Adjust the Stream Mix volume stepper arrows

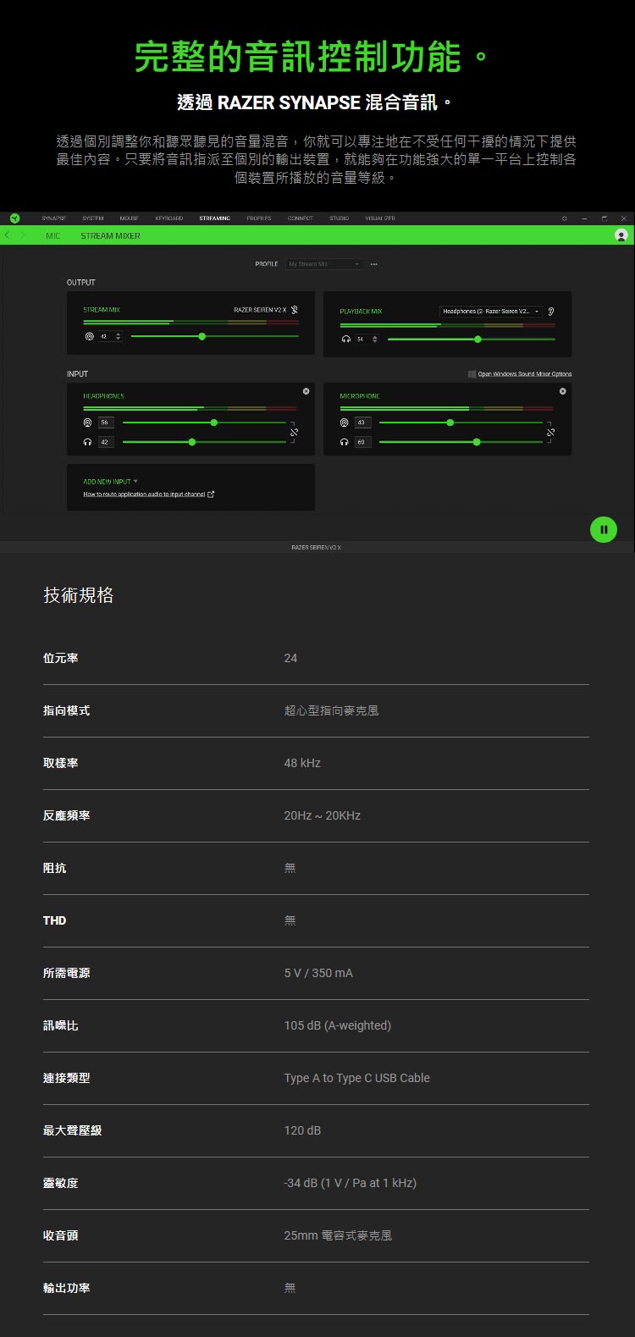[x=118, y=336]
